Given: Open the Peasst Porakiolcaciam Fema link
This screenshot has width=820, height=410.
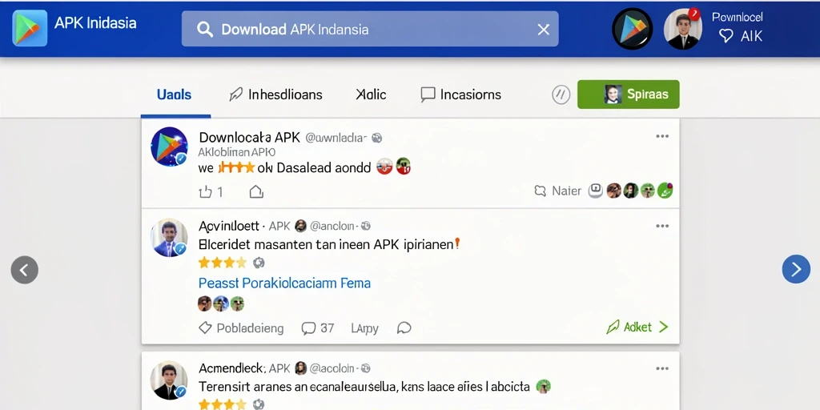Looking at the screenshot, I should click(x=284, y=283).
